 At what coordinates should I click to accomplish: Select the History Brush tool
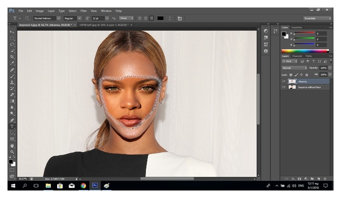click(12, 88)
